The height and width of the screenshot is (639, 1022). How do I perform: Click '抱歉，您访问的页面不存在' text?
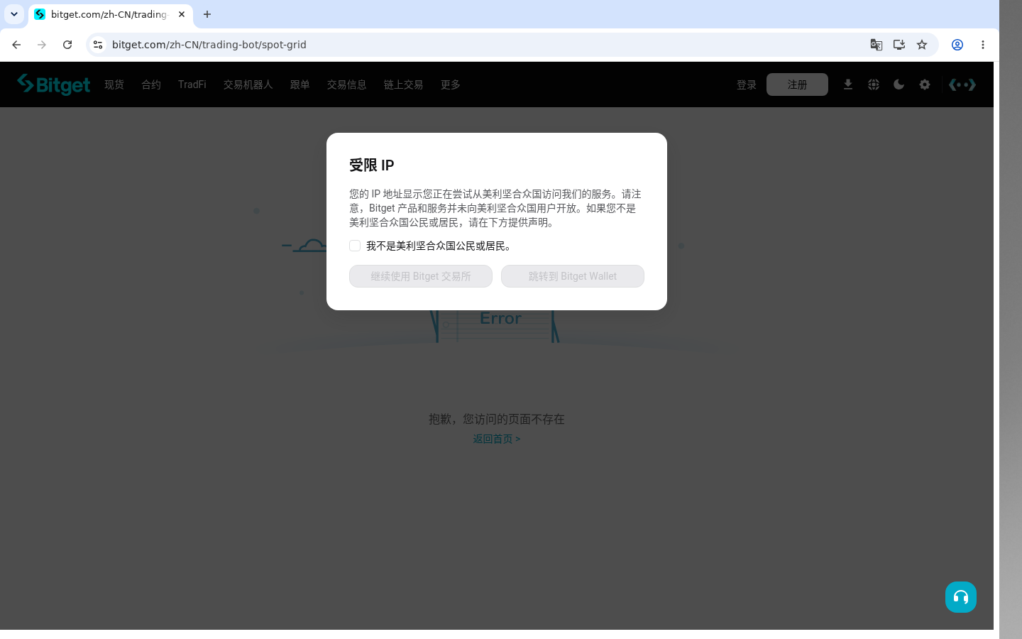click(x=497, y=419)
